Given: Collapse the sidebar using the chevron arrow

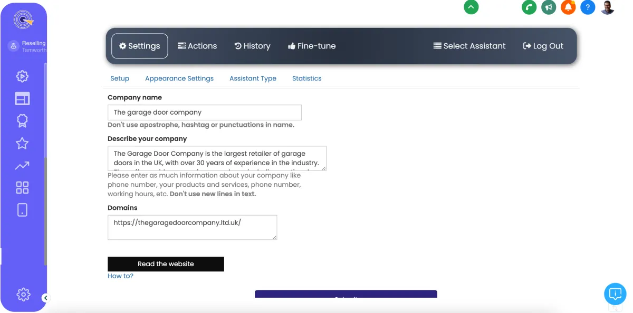Looking at the screenshot, I should (x=45, y=298).
